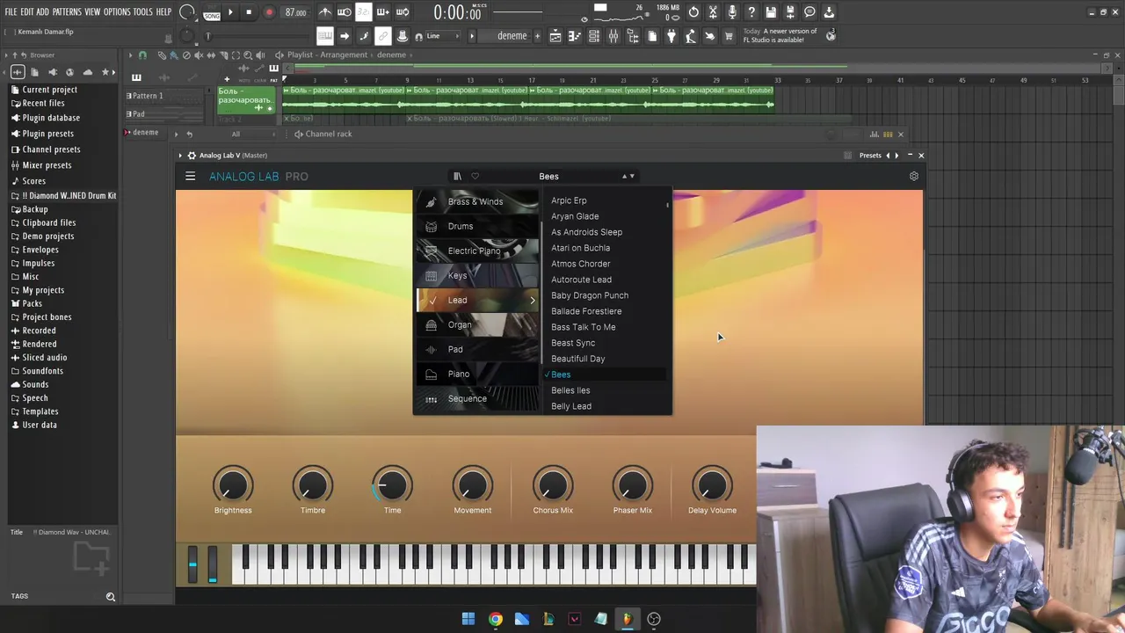Screen dimensions: 1125x633
Task: Select the Brass & Winds category
Action: [477, 201]
